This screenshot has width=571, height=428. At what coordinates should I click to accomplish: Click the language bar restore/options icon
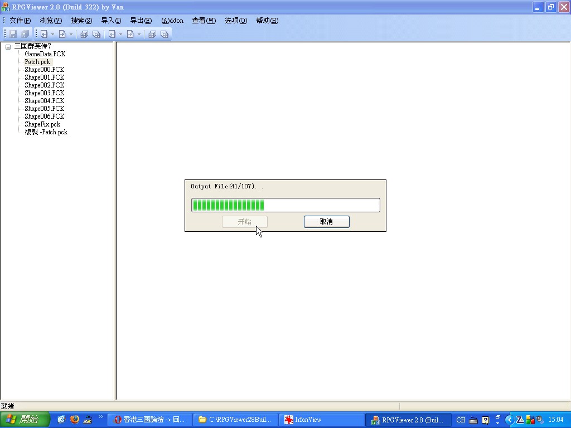pyautogui.click(x=498, y=417)
